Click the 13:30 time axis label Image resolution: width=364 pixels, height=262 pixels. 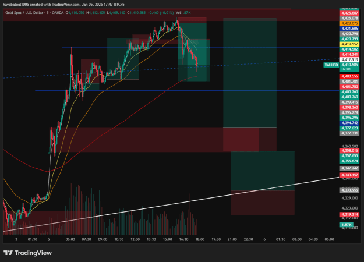(151, 239)
